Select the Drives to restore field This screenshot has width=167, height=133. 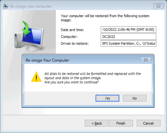(128, 43)
